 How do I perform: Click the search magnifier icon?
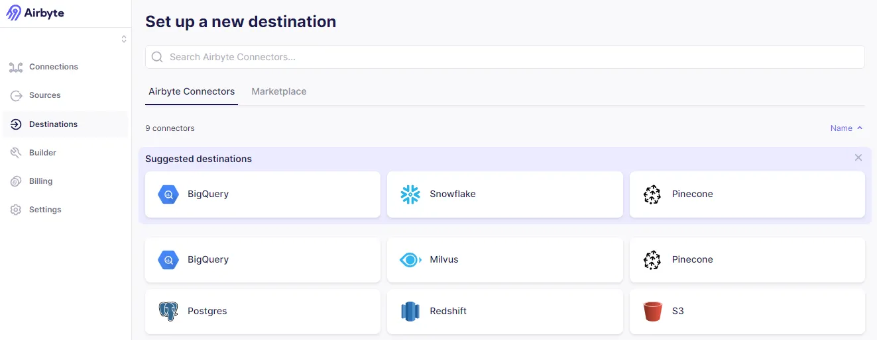tap(157, 57)
